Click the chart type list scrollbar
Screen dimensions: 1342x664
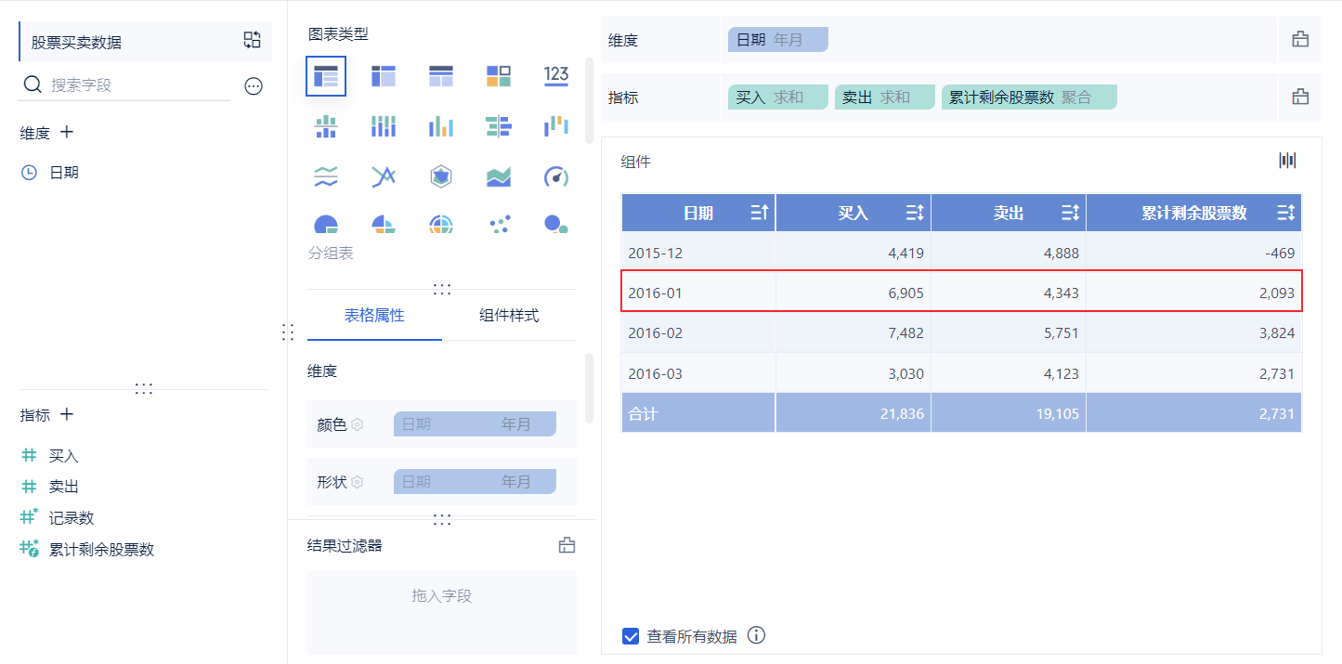(589, 100)
